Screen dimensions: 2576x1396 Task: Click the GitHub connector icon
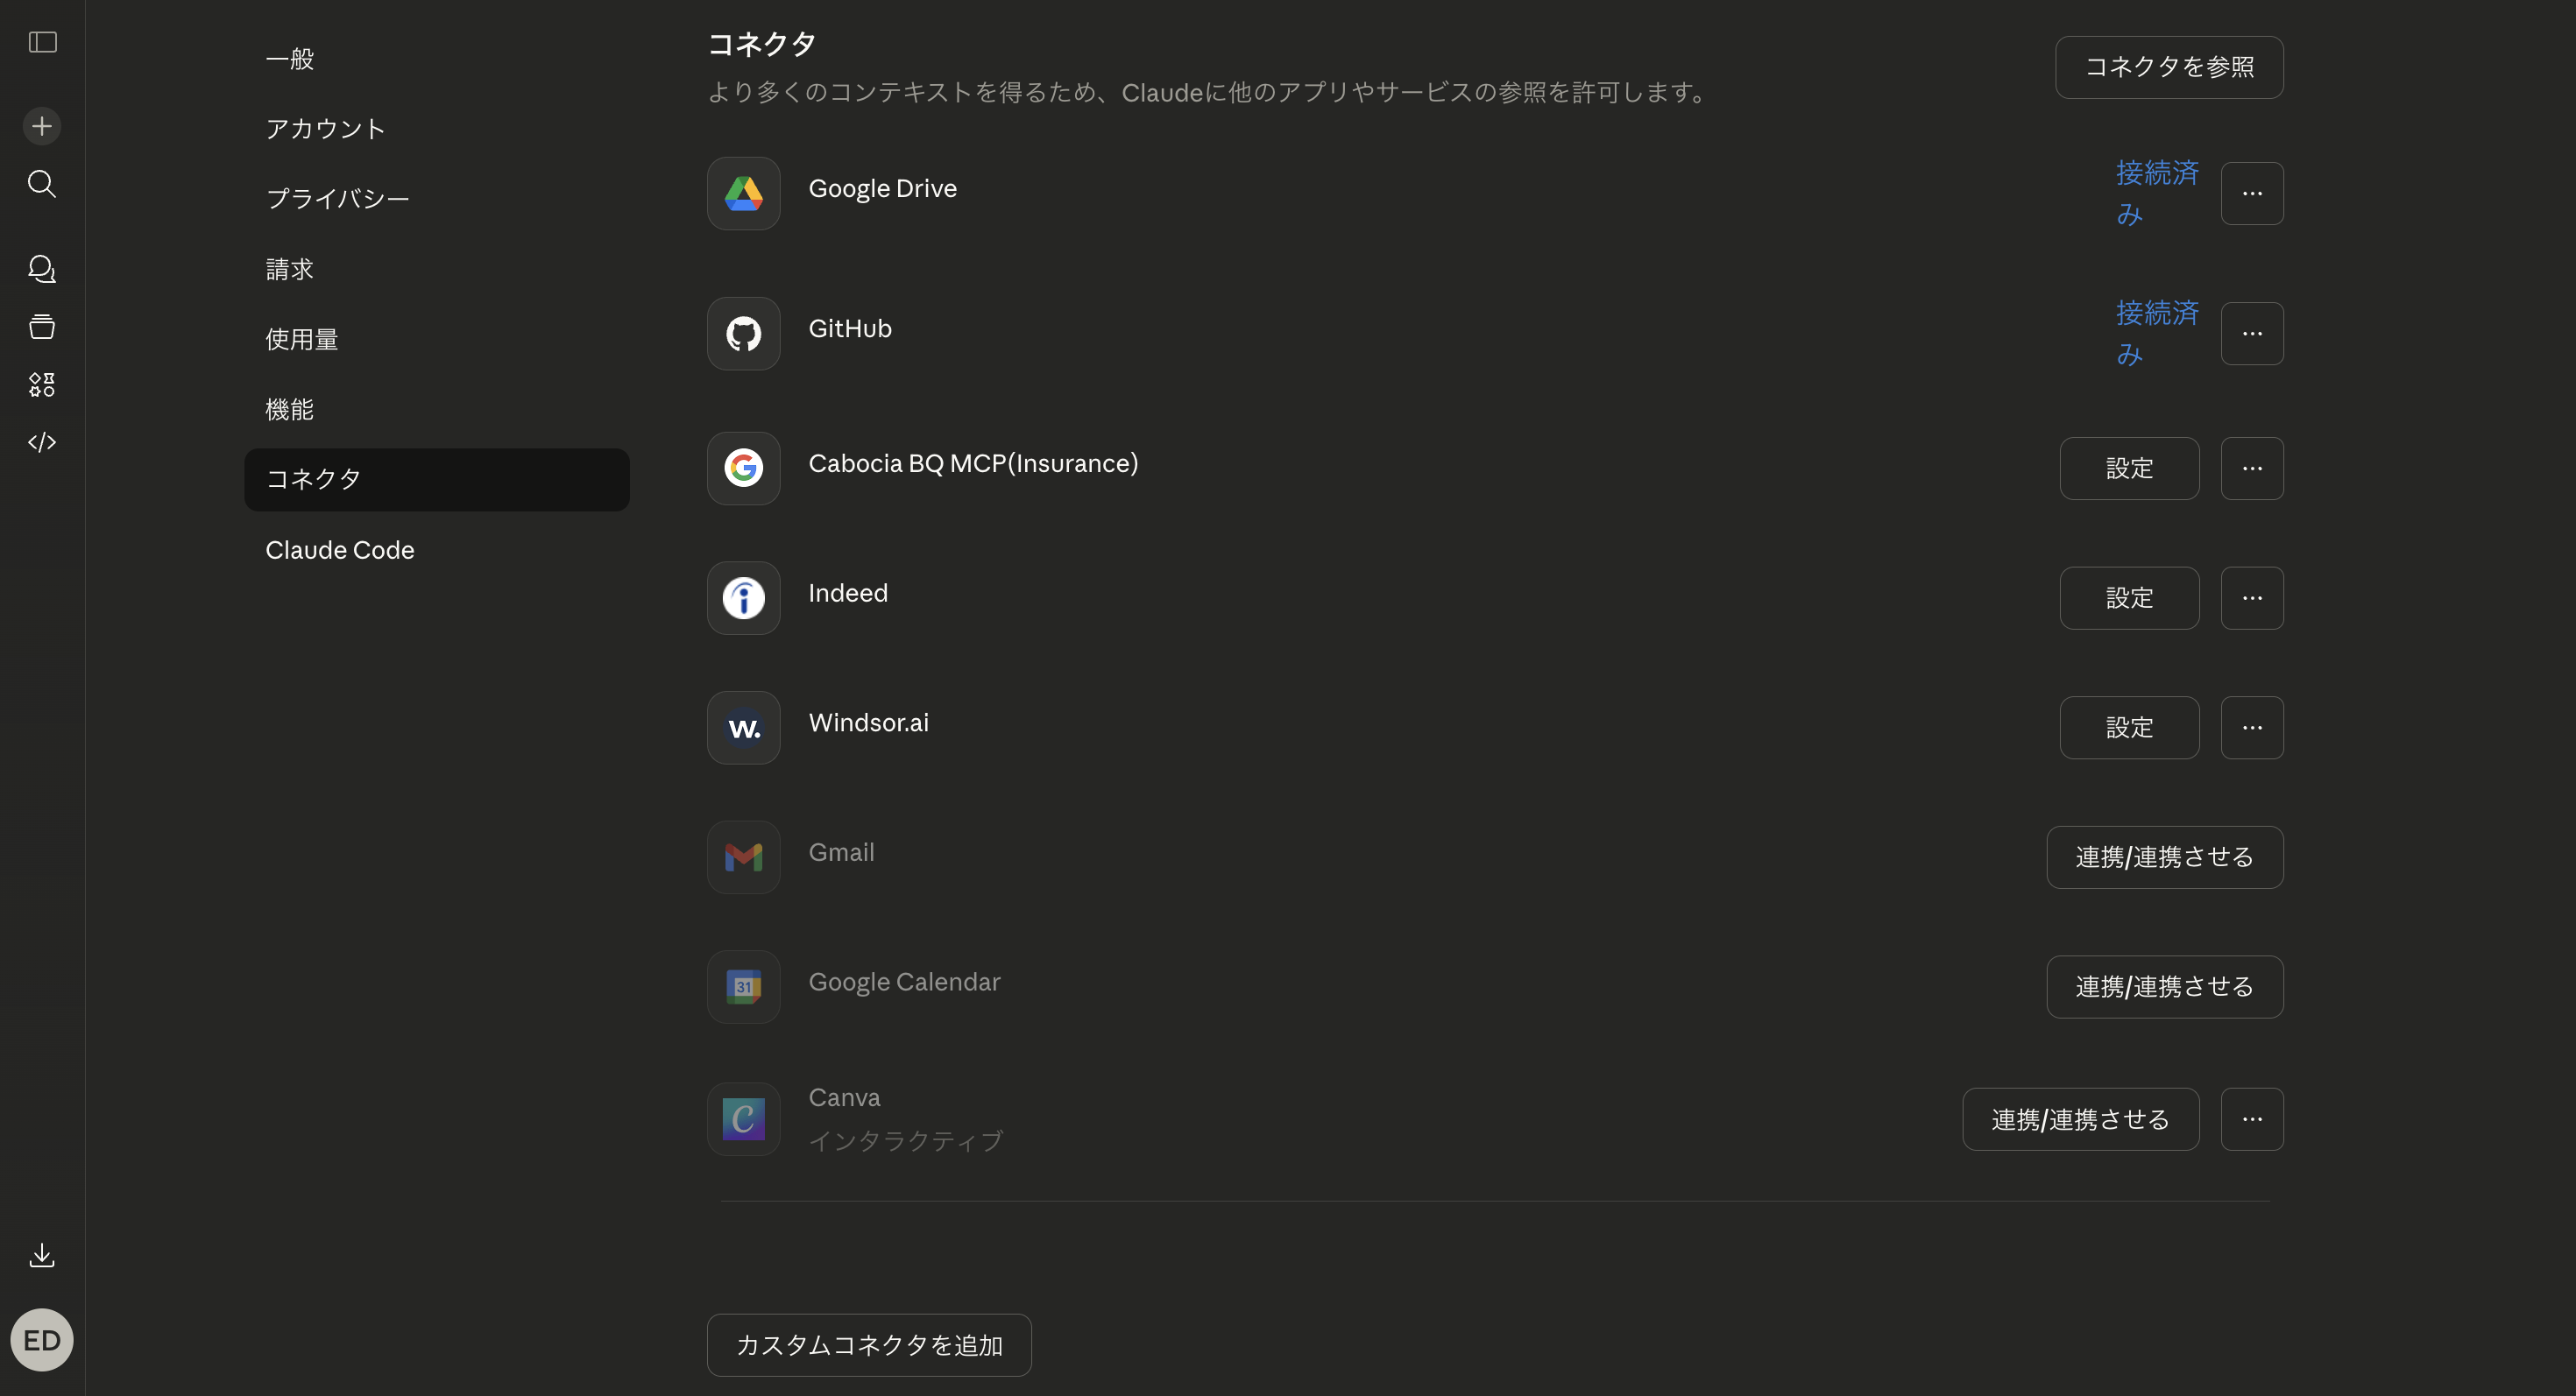tap(742, 333)
